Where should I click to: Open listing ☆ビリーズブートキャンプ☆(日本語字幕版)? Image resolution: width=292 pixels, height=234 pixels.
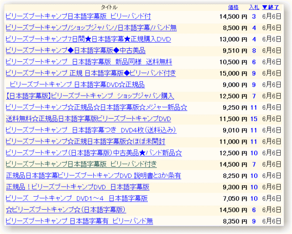(66, 210)
